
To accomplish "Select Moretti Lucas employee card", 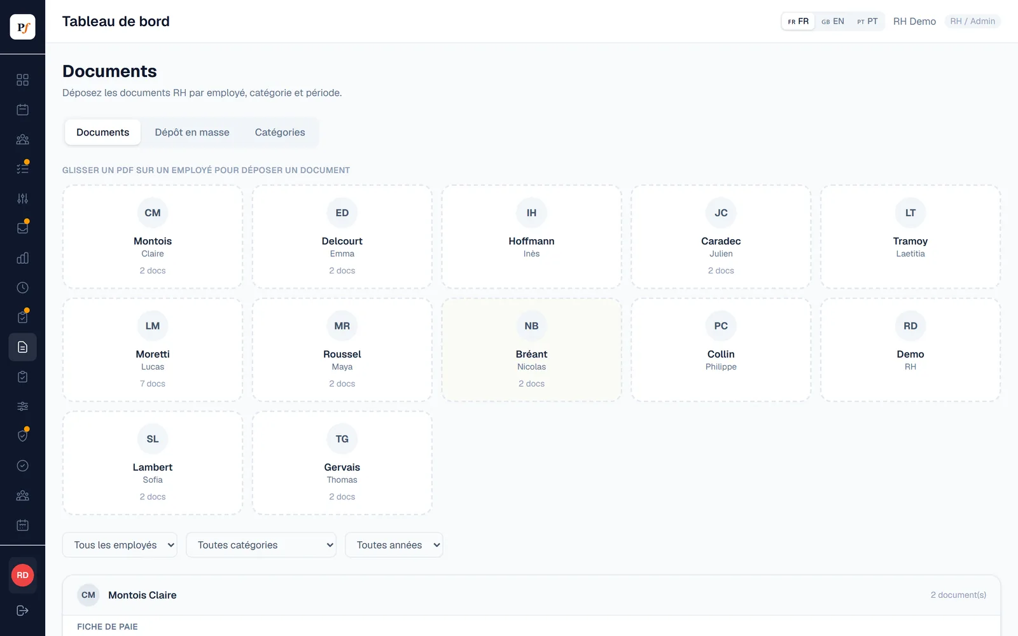I will click(x=153, y=350).
